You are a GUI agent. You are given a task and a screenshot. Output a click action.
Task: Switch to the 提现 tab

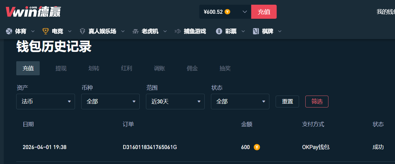click(x=61, y=68)
